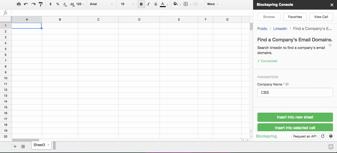Select column A header
This screenshot has width=337, height=153.
coord(27,20)
